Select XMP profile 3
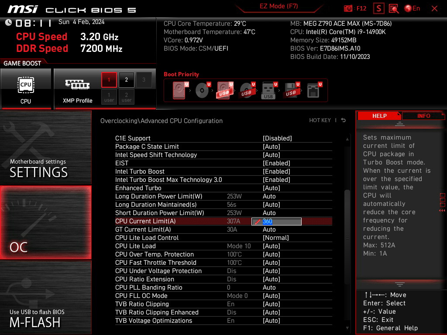The image size is (447, 335). click(144, 80)
